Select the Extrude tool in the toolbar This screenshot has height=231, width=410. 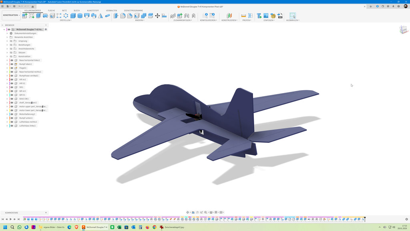pos(38,16)
